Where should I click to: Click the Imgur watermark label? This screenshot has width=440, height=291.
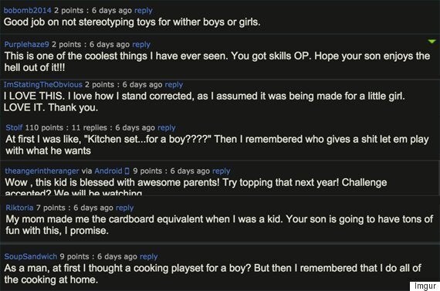[x=425, y=286]
